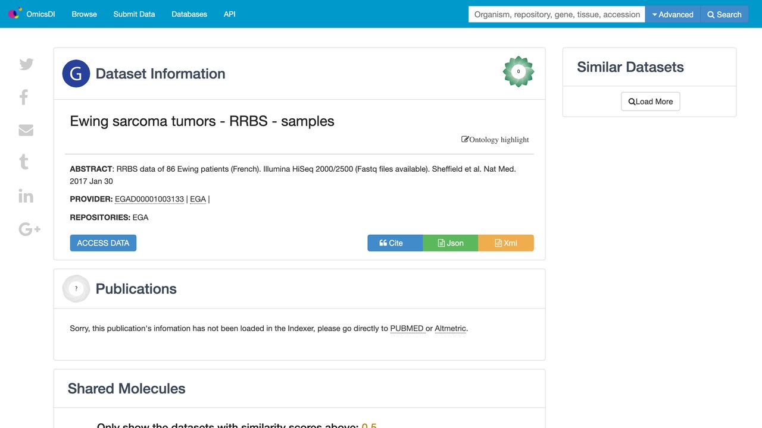Click the dataset title 'Ewing sarcoma tumors - RRBS - samples'
The image size is (762, 428).
point(202,121)
